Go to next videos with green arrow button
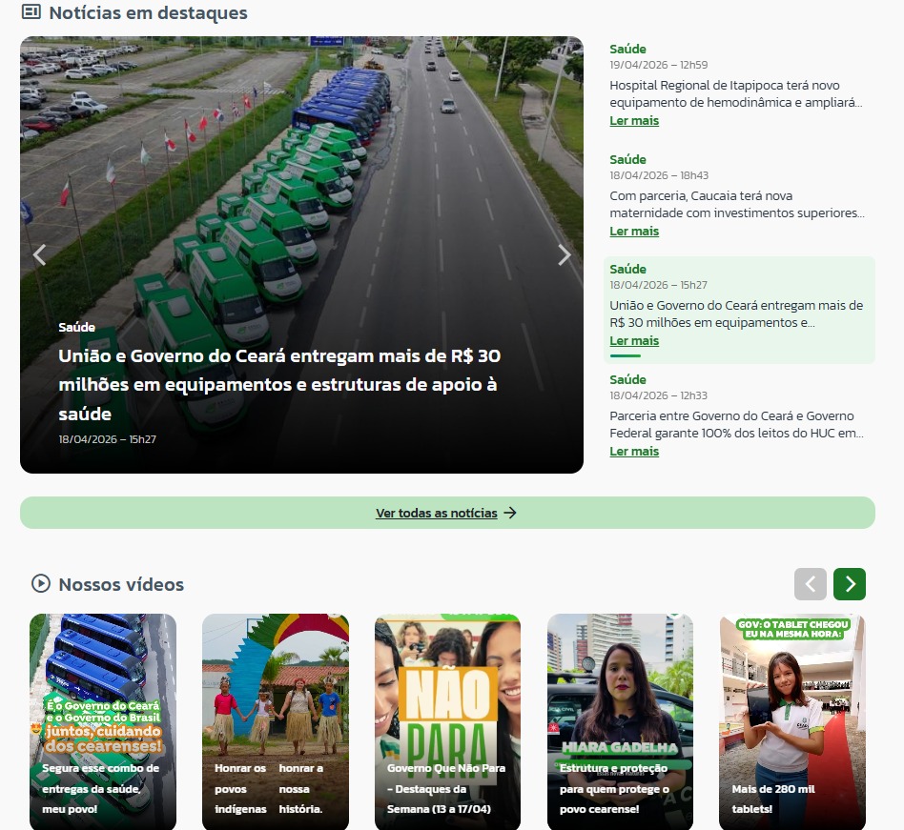 click(849, 583)
